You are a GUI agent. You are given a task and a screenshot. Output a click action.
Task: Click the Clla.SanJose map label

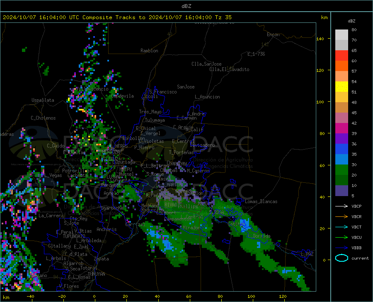coord(206,64)
